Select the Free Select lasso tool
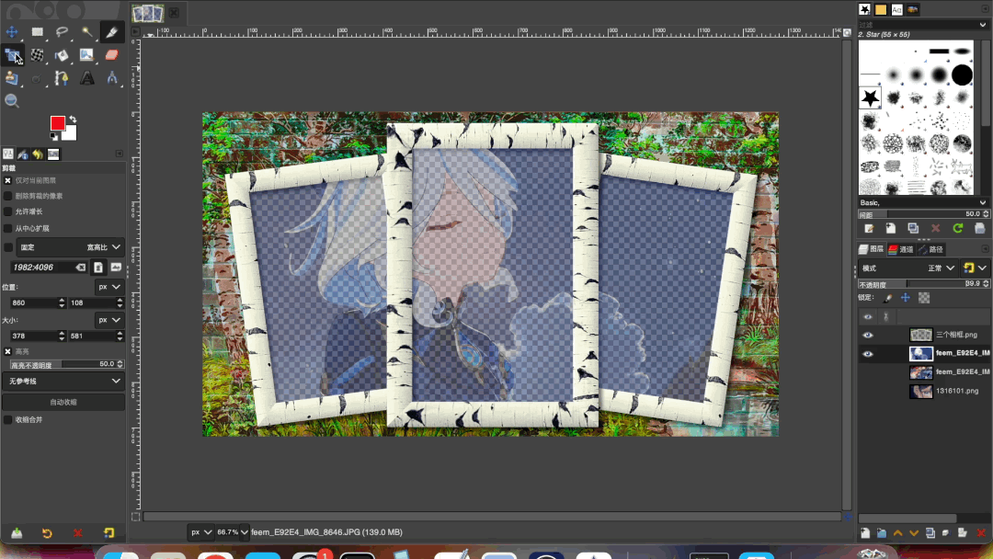This screenshot has height=559, width=993. pos(62,31)
